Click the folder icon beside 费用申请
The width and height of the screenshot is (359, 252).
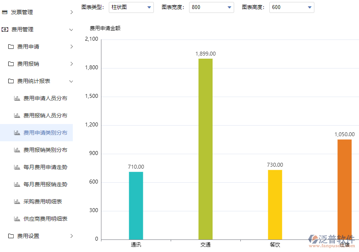(11, 47)
